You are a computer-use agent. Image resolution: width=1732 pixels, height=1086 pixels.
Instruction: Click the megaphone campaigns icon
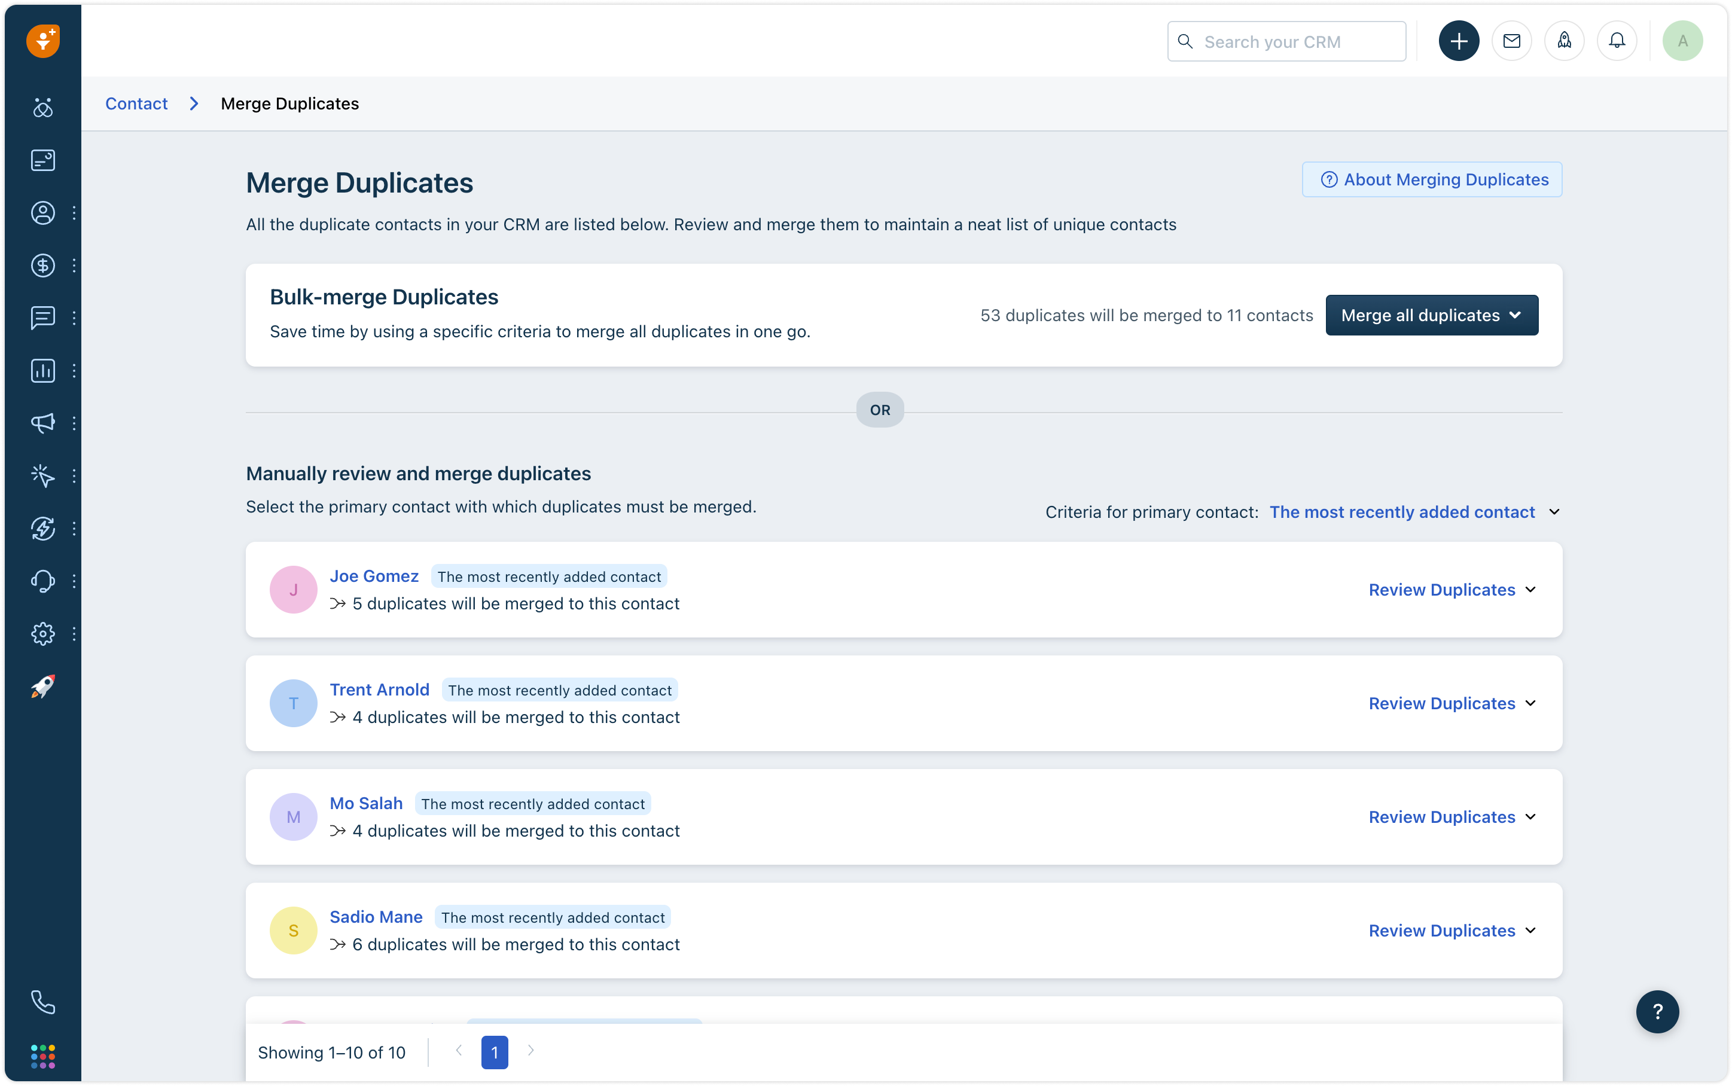(43, 423)
